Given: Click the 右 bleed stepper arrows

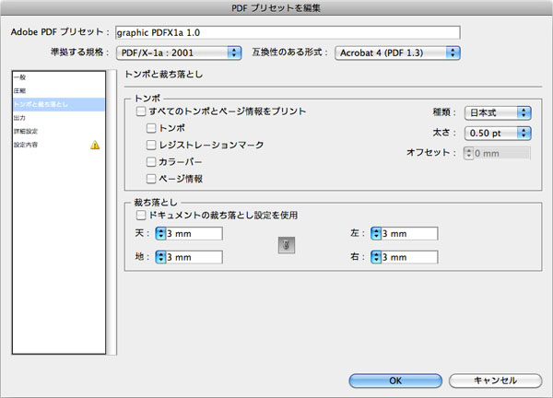Looking at the screenshot, I should pos(376,257).
